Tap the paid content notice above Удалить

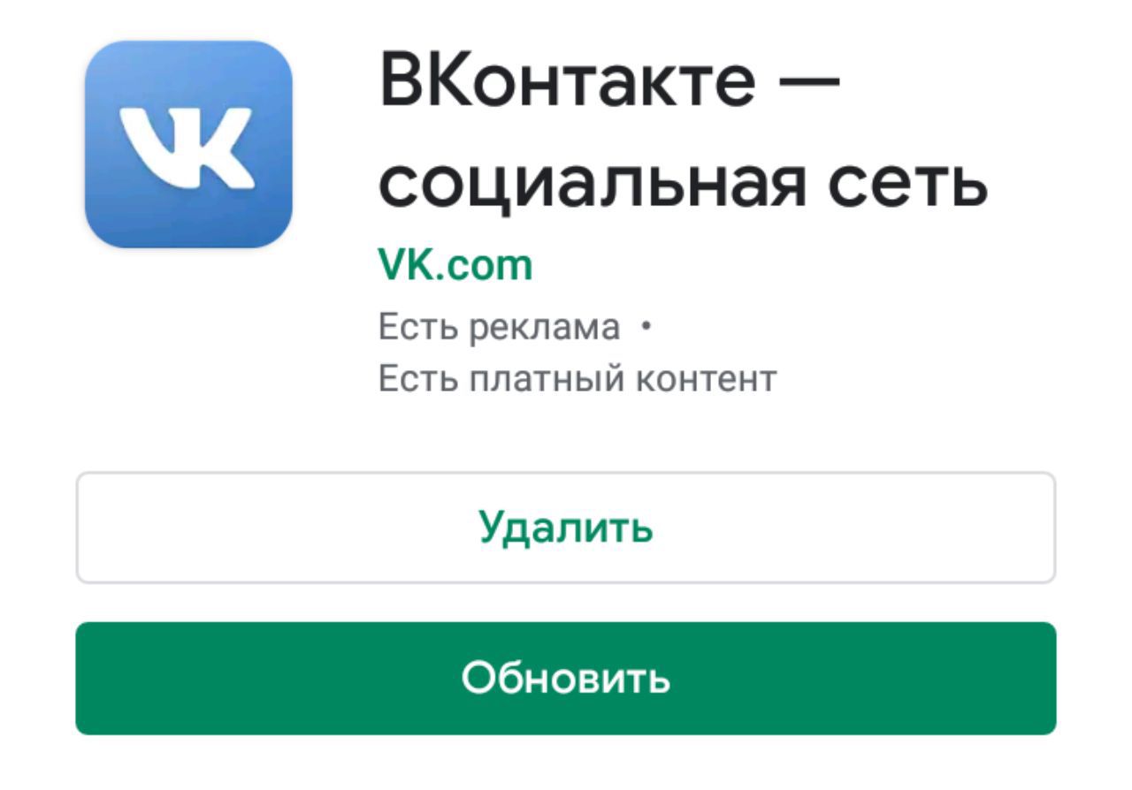pos(577,378)
